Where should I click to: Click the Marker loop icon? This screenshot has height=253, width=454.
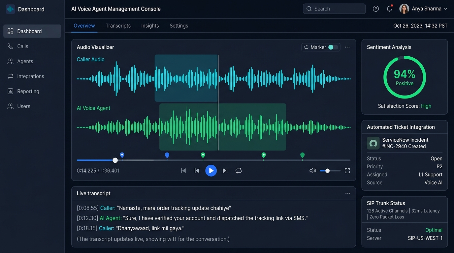[306, 47]
